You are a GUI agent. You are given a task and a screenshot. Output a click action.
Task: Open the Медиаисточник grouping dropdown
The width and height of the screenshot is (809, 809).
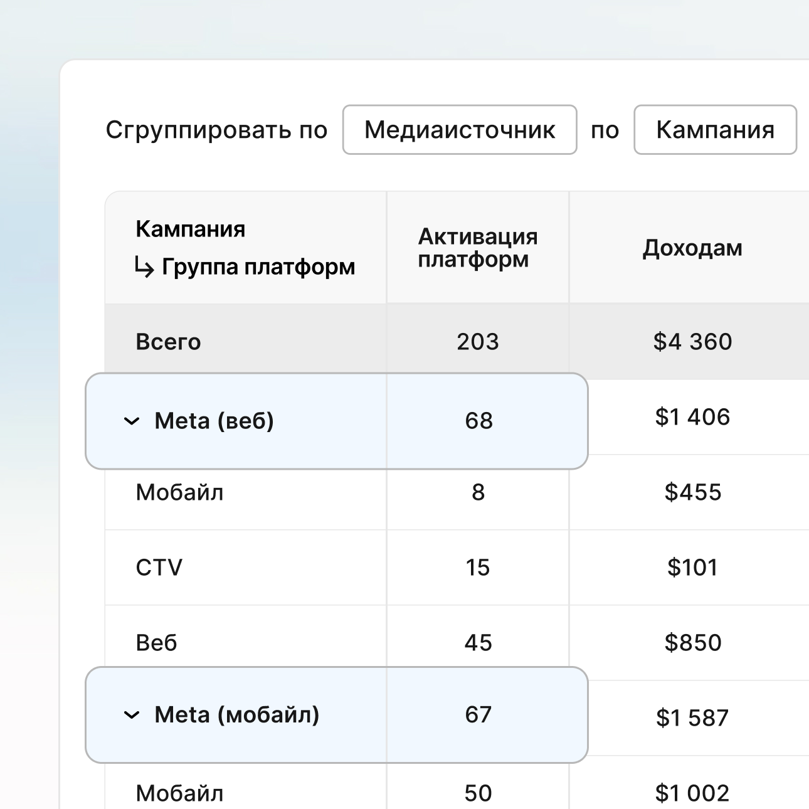459,130
